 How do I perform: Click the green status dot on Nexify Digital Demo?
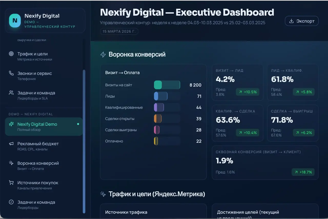(78, 124)
